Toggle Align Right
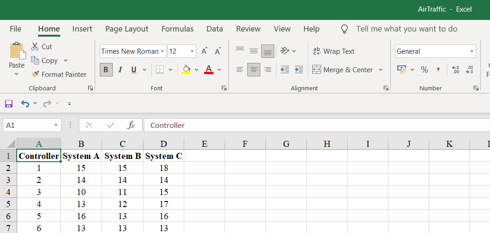This screenshot has width=490, height=233. pyautogui.click(x=267, y=69)
